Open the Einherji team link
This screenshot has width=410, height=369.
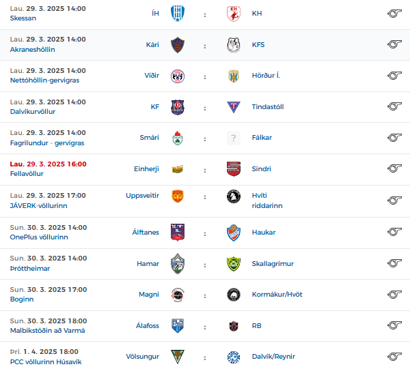pyautogui.click(x=146, y=169)
